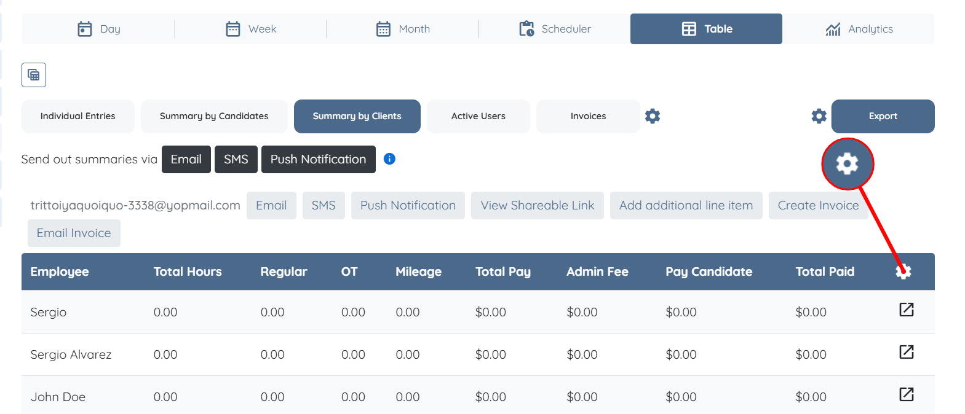This screenshot has width=965, height=414.
Task: Click the blue info icon beside Push Notification
Action: click(389, 159)
